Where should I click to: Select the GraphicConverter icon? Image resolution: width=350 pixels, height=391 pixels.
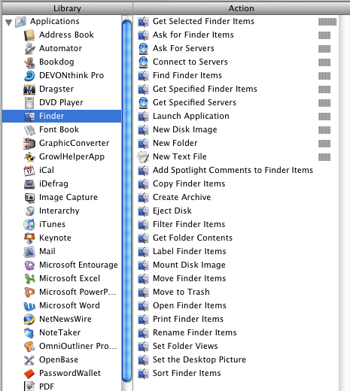click(29, 144)
